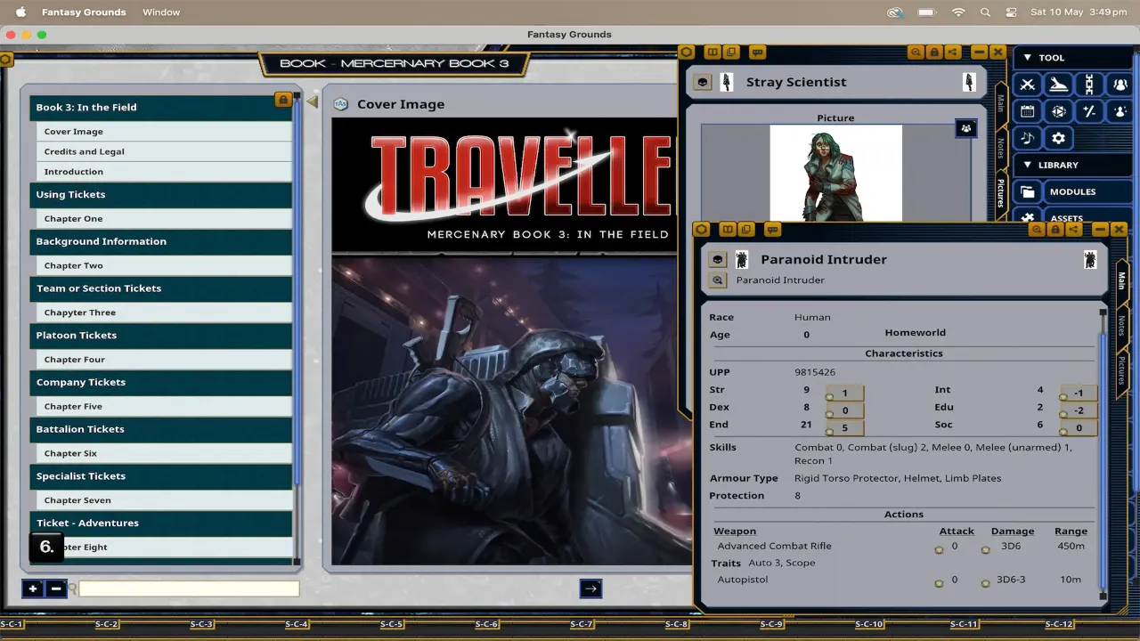
Task: Click the token at Paranoid Intruder title right
Action: click(x=1090, y=259)
